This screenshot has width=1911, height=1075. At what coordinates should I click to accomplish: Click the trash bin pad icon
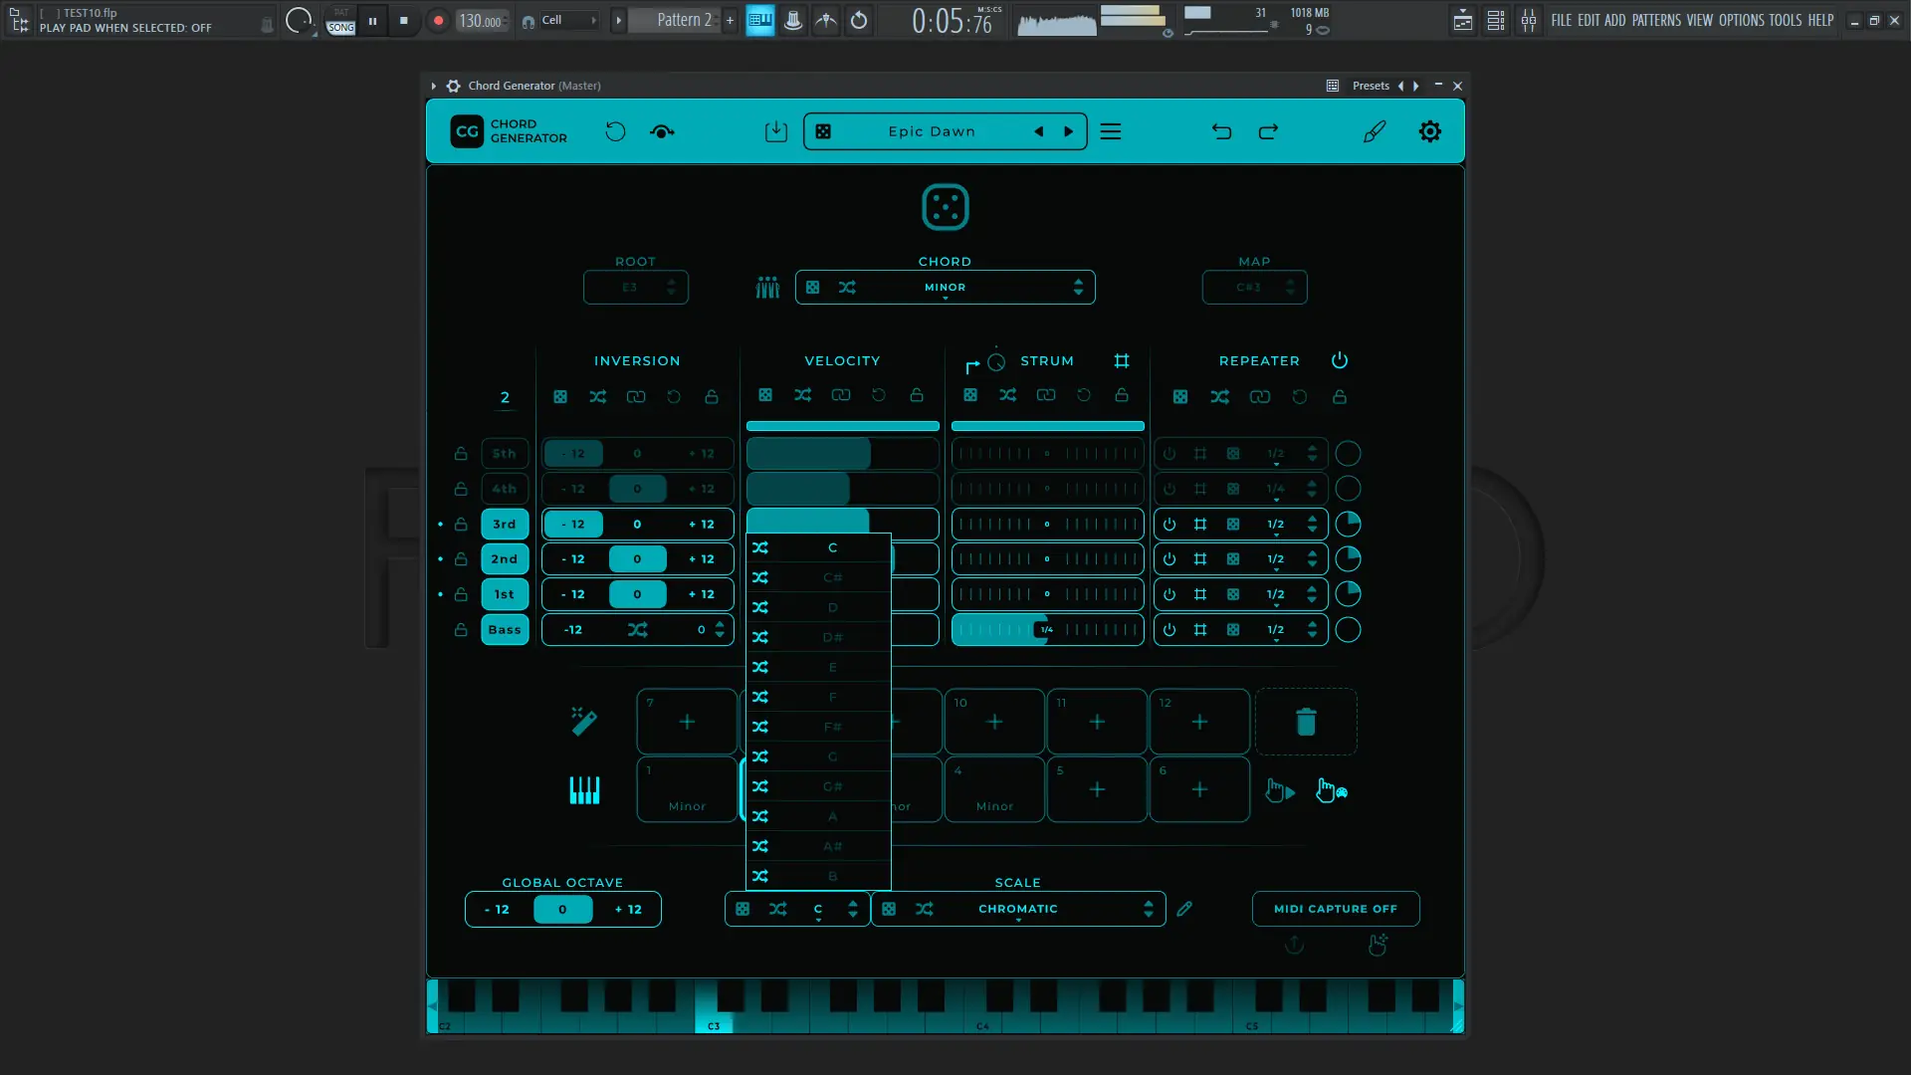1306,722
